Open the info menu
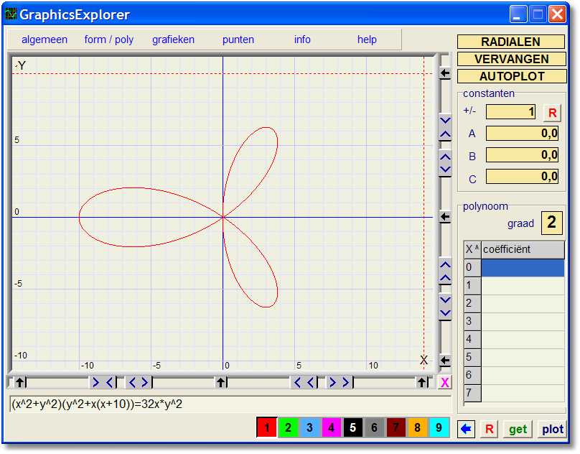Image resolution: width=580 pixels, height=454 pixels. (x=302, y=40)
